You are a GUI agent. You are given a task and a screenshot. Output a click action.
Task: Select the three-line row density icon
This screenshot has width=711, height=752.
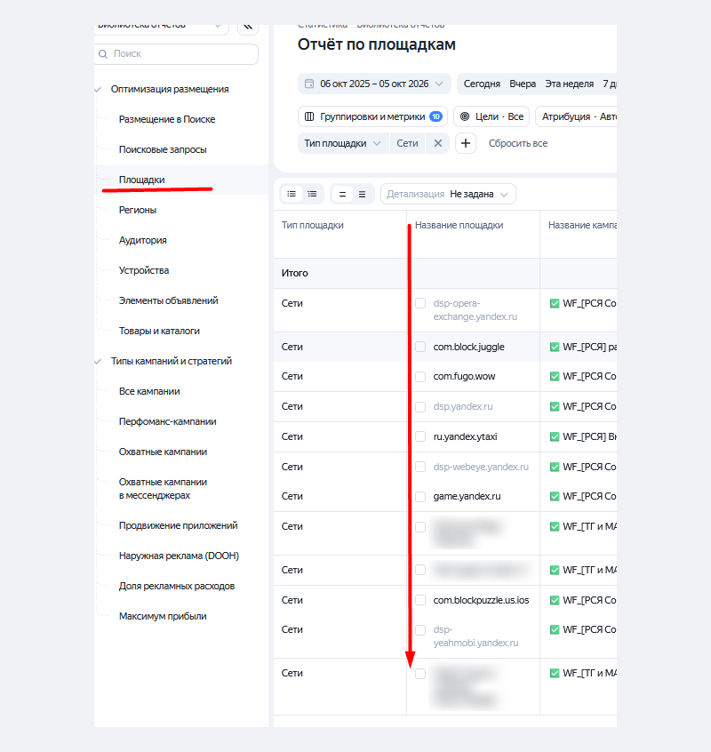click(363, 195)
